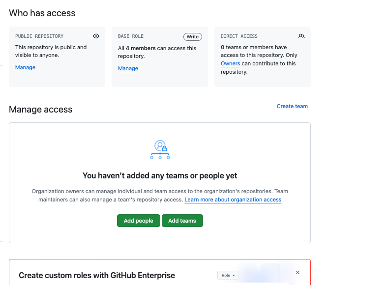Viewport: 384px width, 285px height.
Task: Click the Add teams button
Action: tap(182, 221)
